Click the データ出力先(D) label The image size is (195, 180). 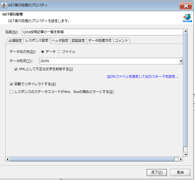tap(23, 52)
